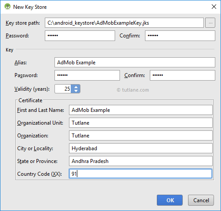The image size is (221, 211).
Task: Click the Android Studio icon in title bar
Action: [x=7, y=7]
